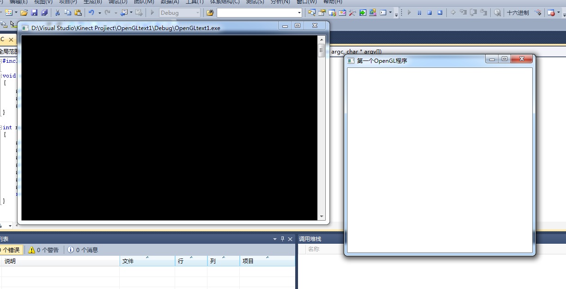Click the Properties window icon
This screenshot has width=566, height=289.
[322, 12]
